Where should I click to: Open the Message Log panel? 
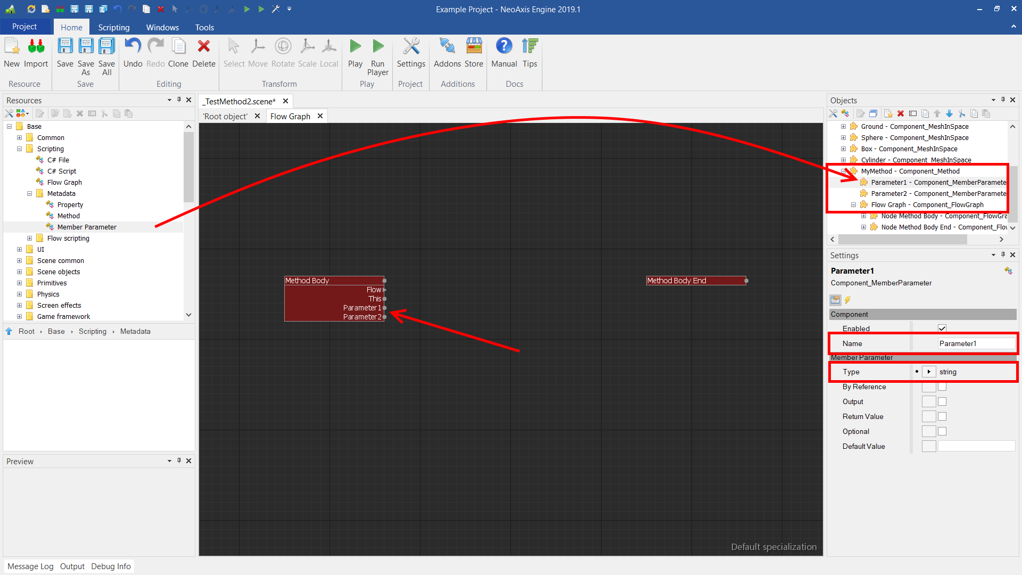pos(30,566)
